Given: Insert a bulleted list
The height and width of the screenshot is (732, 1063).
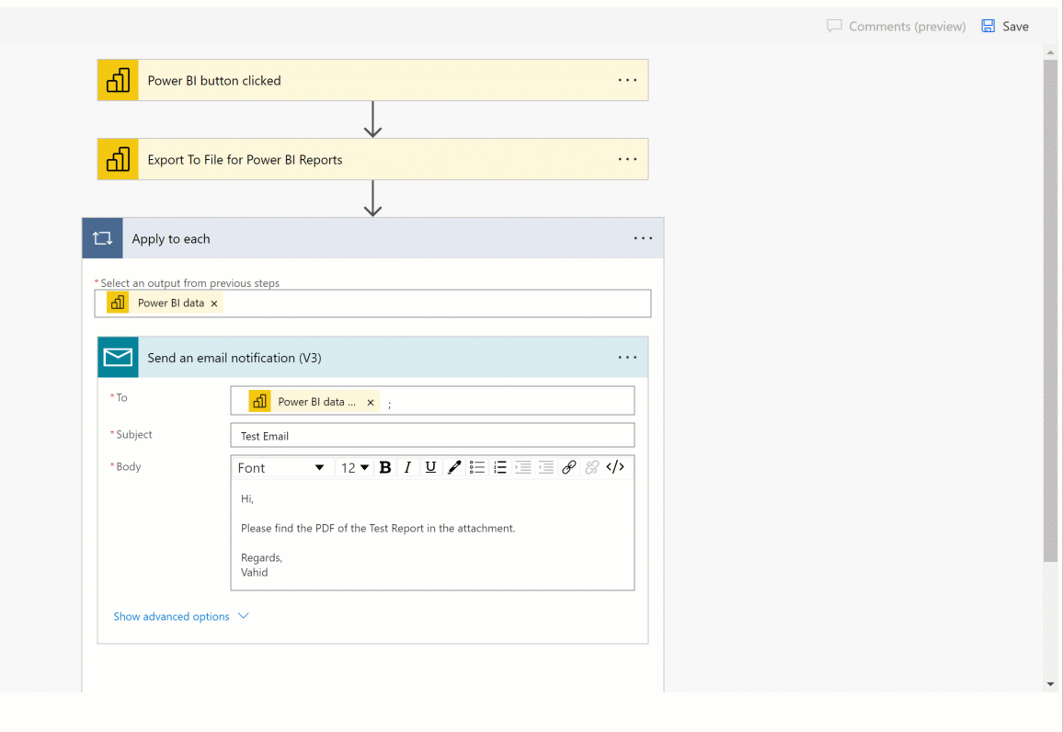Looking at the screenshot, I should 477,468.
